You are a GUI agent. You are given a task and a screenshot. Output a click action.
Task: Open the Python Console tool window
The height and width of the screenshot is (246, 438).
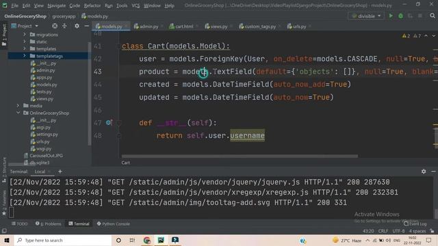113,223
